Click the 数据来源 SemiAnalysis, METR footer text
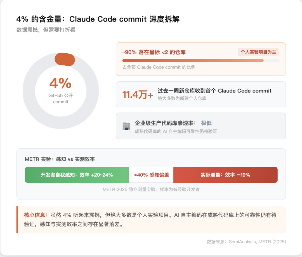302x257 pixels. (x=246, y=242)
